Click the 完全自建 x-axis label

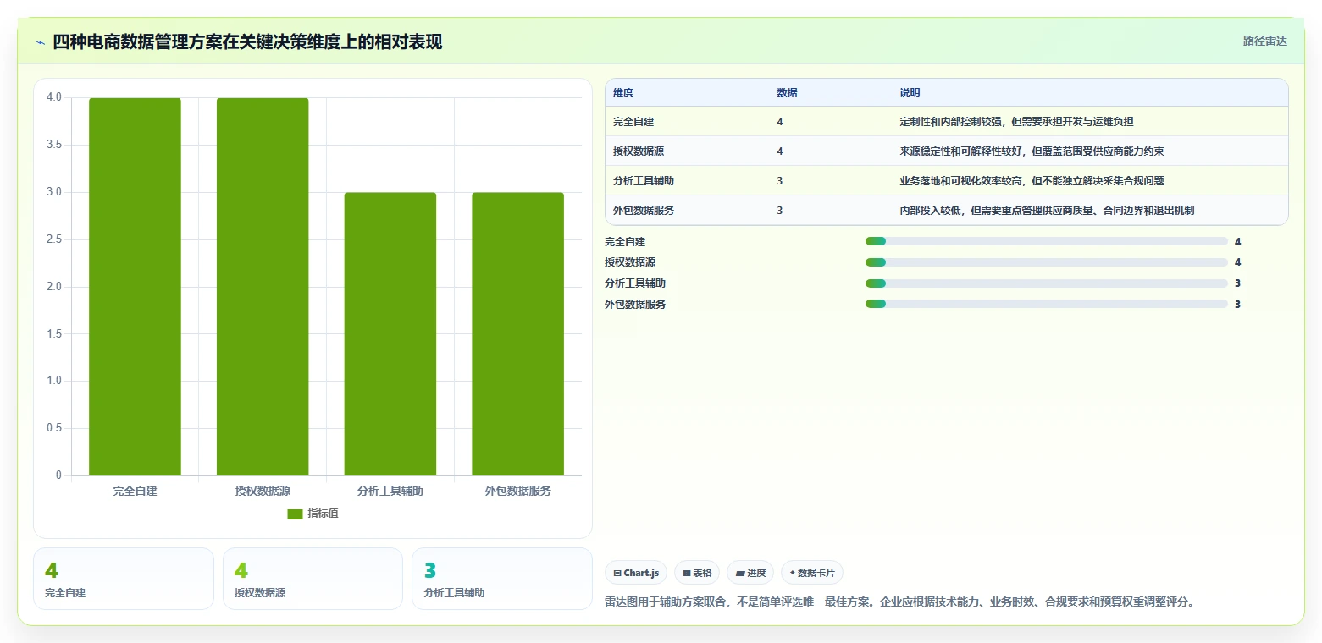pyautogui.click(x=136, y=491)
